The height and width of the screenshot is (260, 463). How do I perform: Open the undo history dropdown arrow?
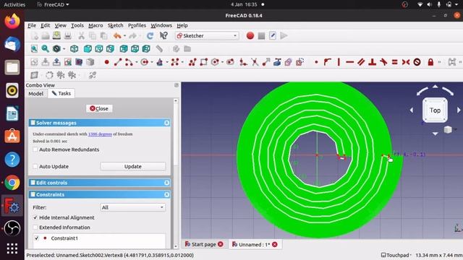point(124,36)
